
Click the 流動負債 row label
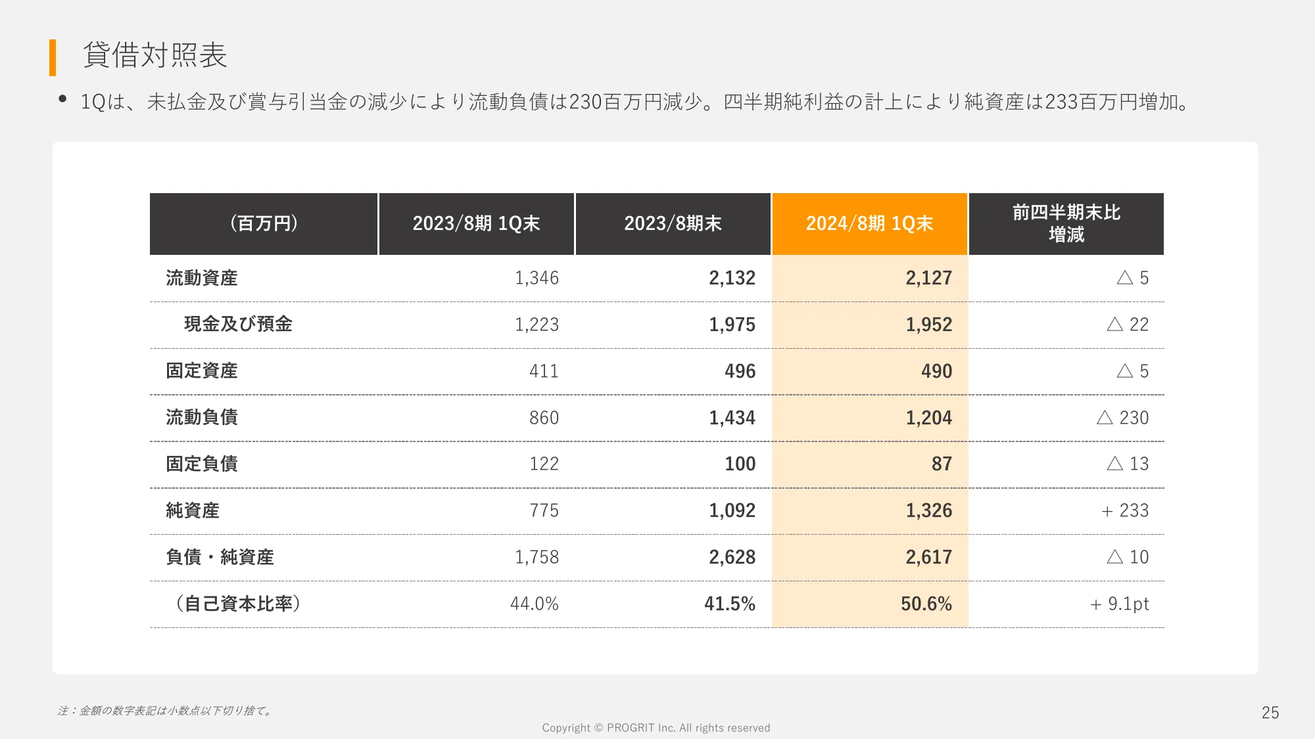click(x=202, y=417)
